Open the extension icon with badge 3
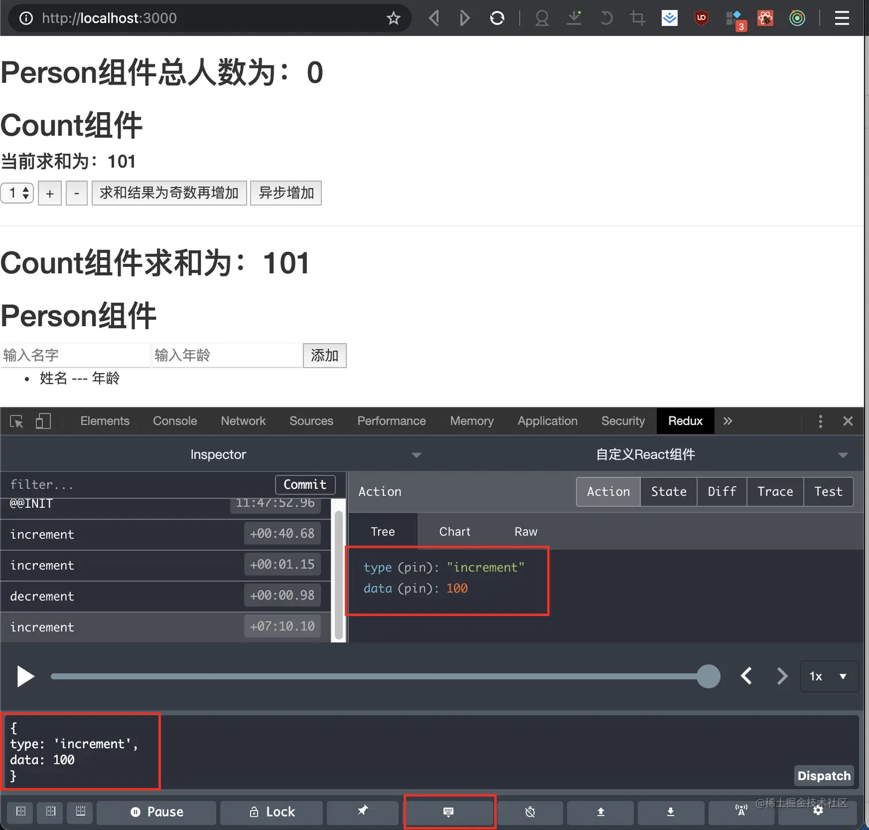 (735, 20)
